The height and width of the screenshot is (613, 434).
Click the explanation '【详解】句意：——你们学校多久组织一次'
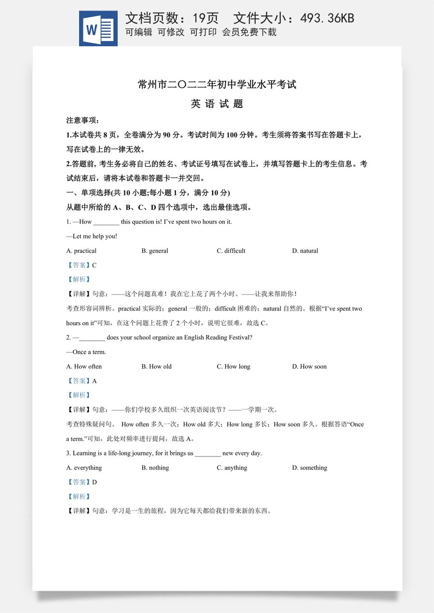click(x=172, y=410)
